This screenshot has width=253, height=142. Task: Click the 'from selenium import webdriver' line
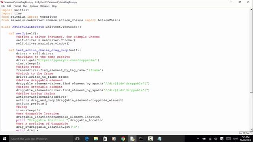click(29, 17)
